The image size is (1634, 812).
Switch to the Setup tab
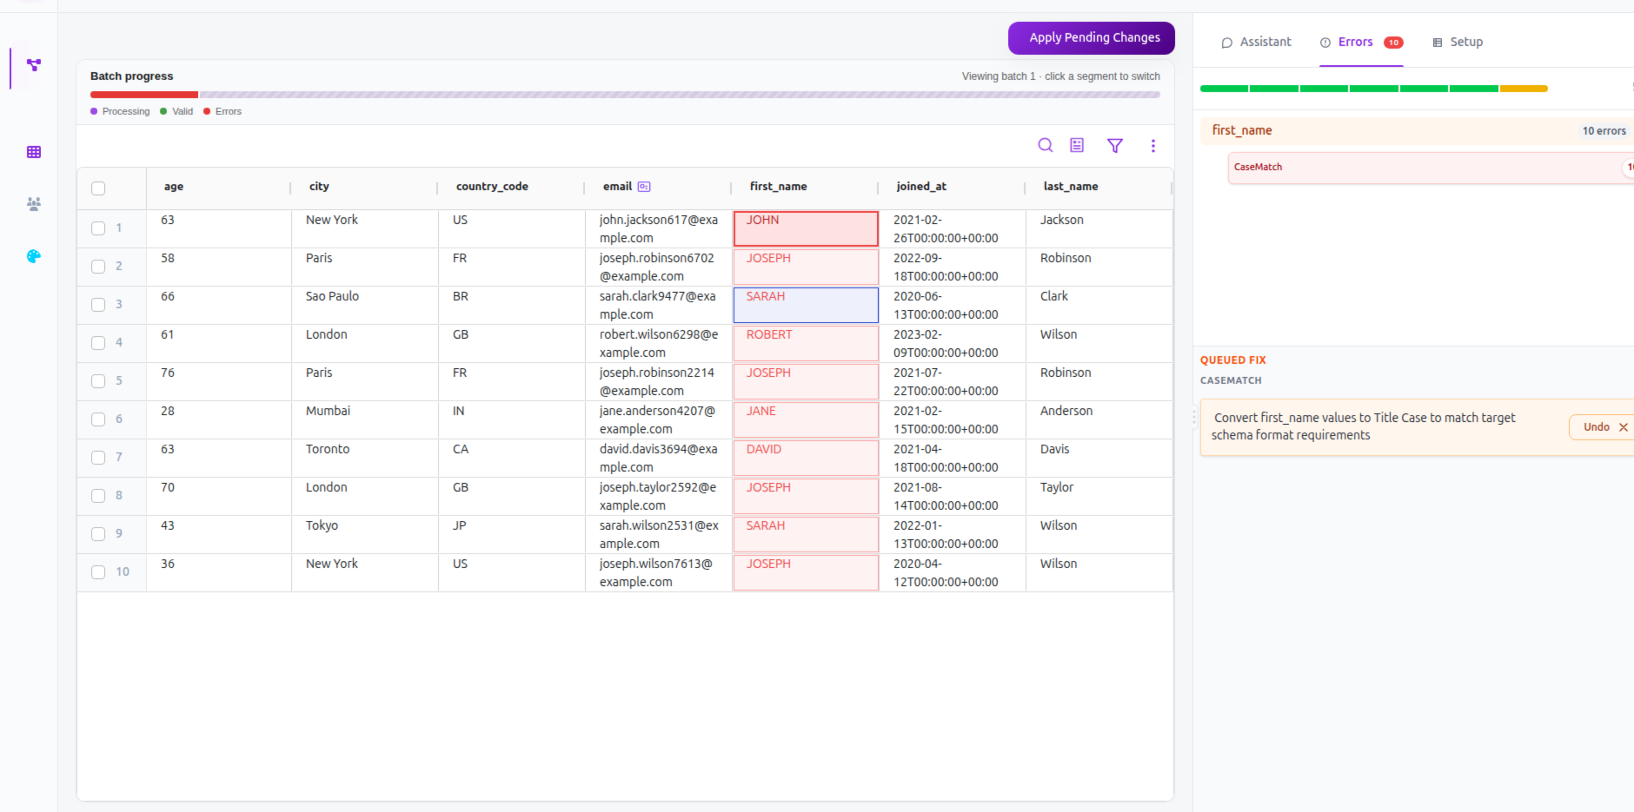[x=1457, y=42]
